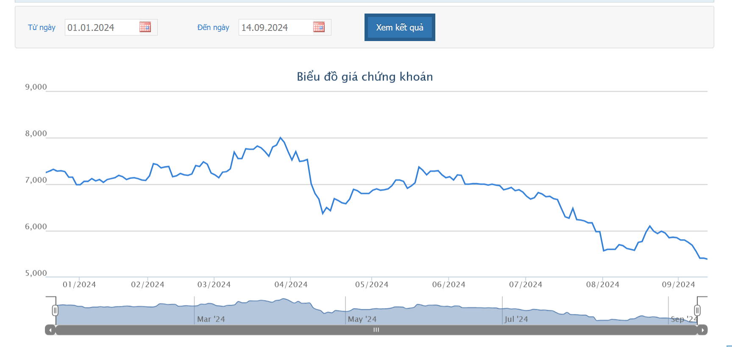Click the navigator left scroll arrow
Screen dimensions: 732x347
click(x=50, y=330)
